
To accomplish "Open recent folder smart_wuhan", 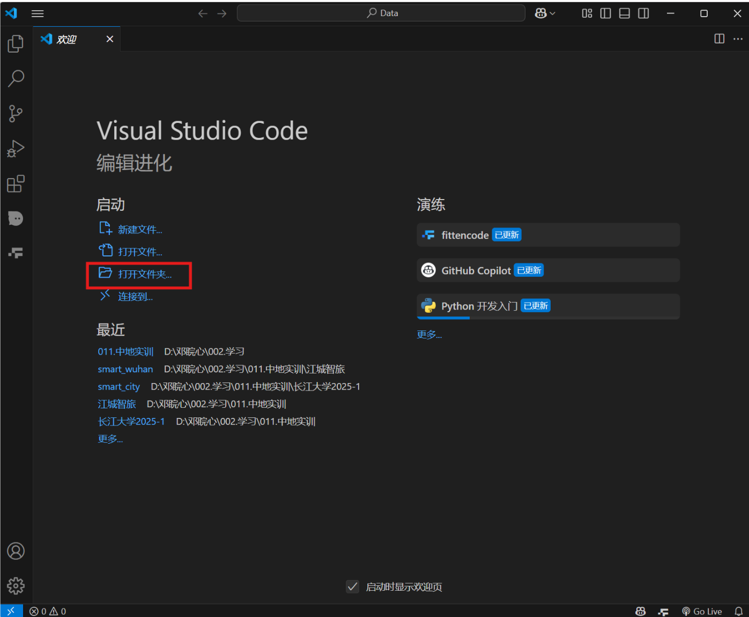I will (125, 369).
